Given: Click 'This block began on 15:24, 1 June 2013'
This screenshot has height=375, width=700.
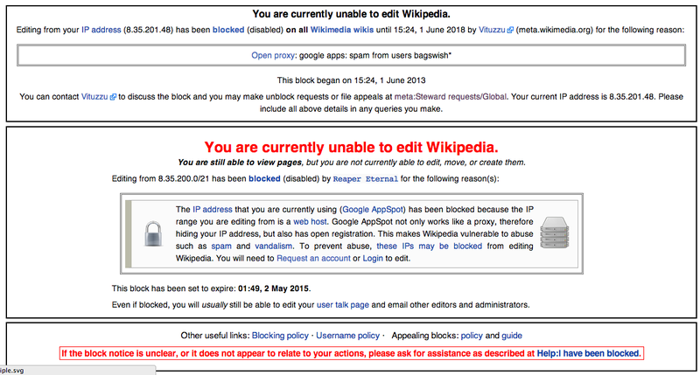Looking at the screenshot, I should point(352,80).
